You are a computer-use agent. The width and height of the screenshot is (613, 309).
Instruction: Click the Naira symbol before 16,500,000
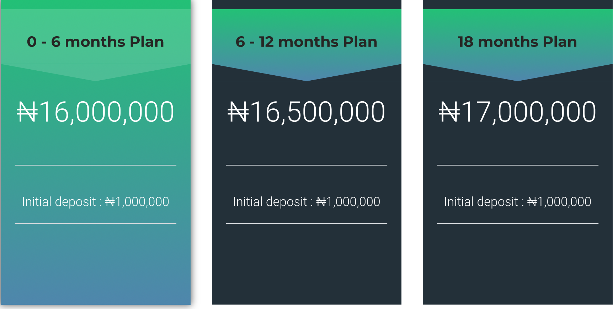(238, 112)
